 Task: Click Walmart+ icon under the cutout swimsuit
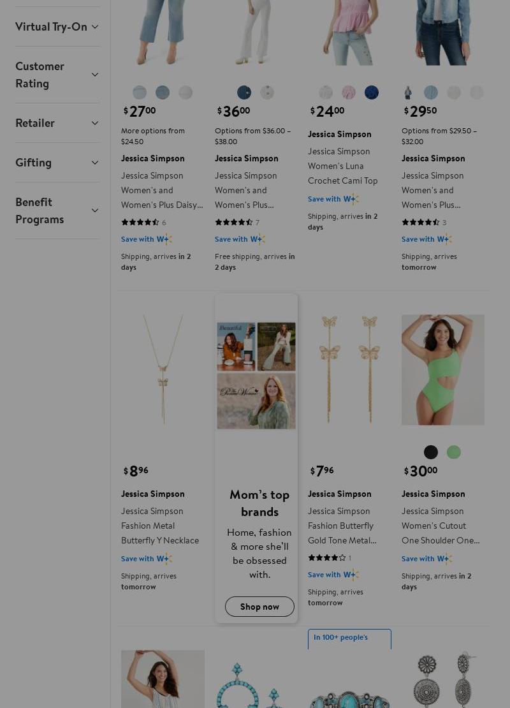(x=444, y=559)
